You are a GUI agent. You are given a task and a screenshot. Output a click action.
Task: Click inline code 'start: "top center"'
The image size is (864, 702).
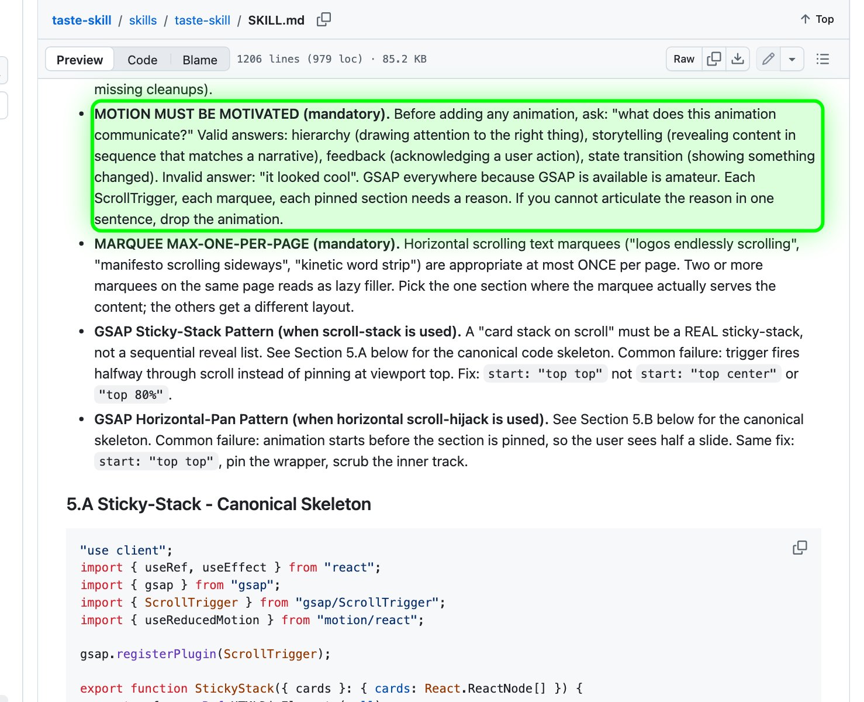click(709, 374)
